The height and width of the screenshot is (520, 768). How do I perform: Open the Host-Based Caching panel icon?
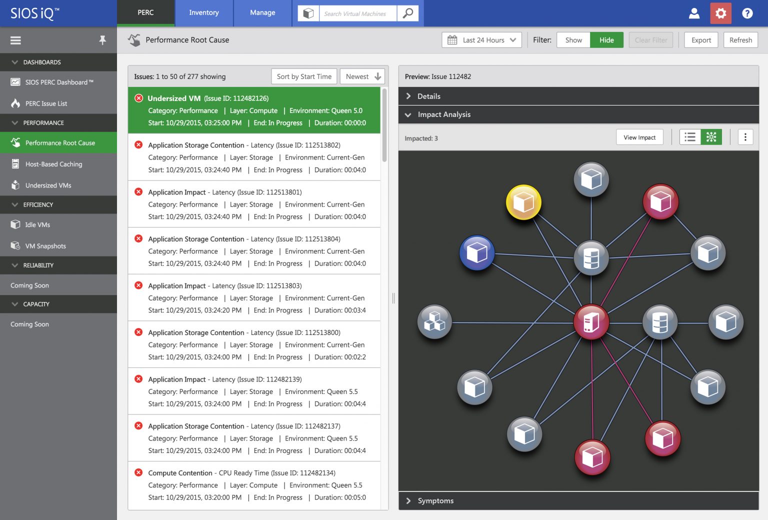click(x=15, y=164)
